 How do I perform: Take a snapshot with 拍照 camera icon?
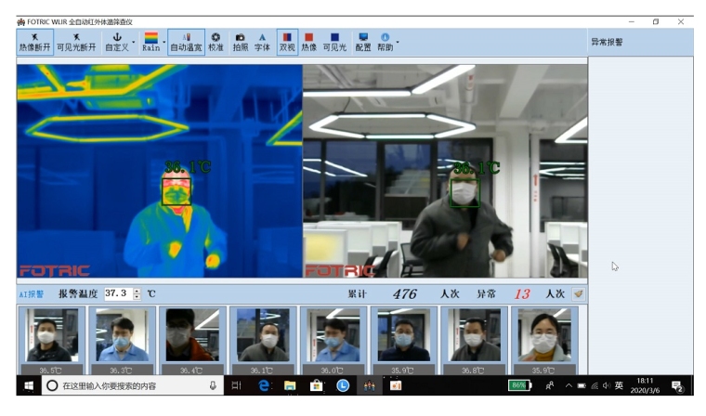240,42
